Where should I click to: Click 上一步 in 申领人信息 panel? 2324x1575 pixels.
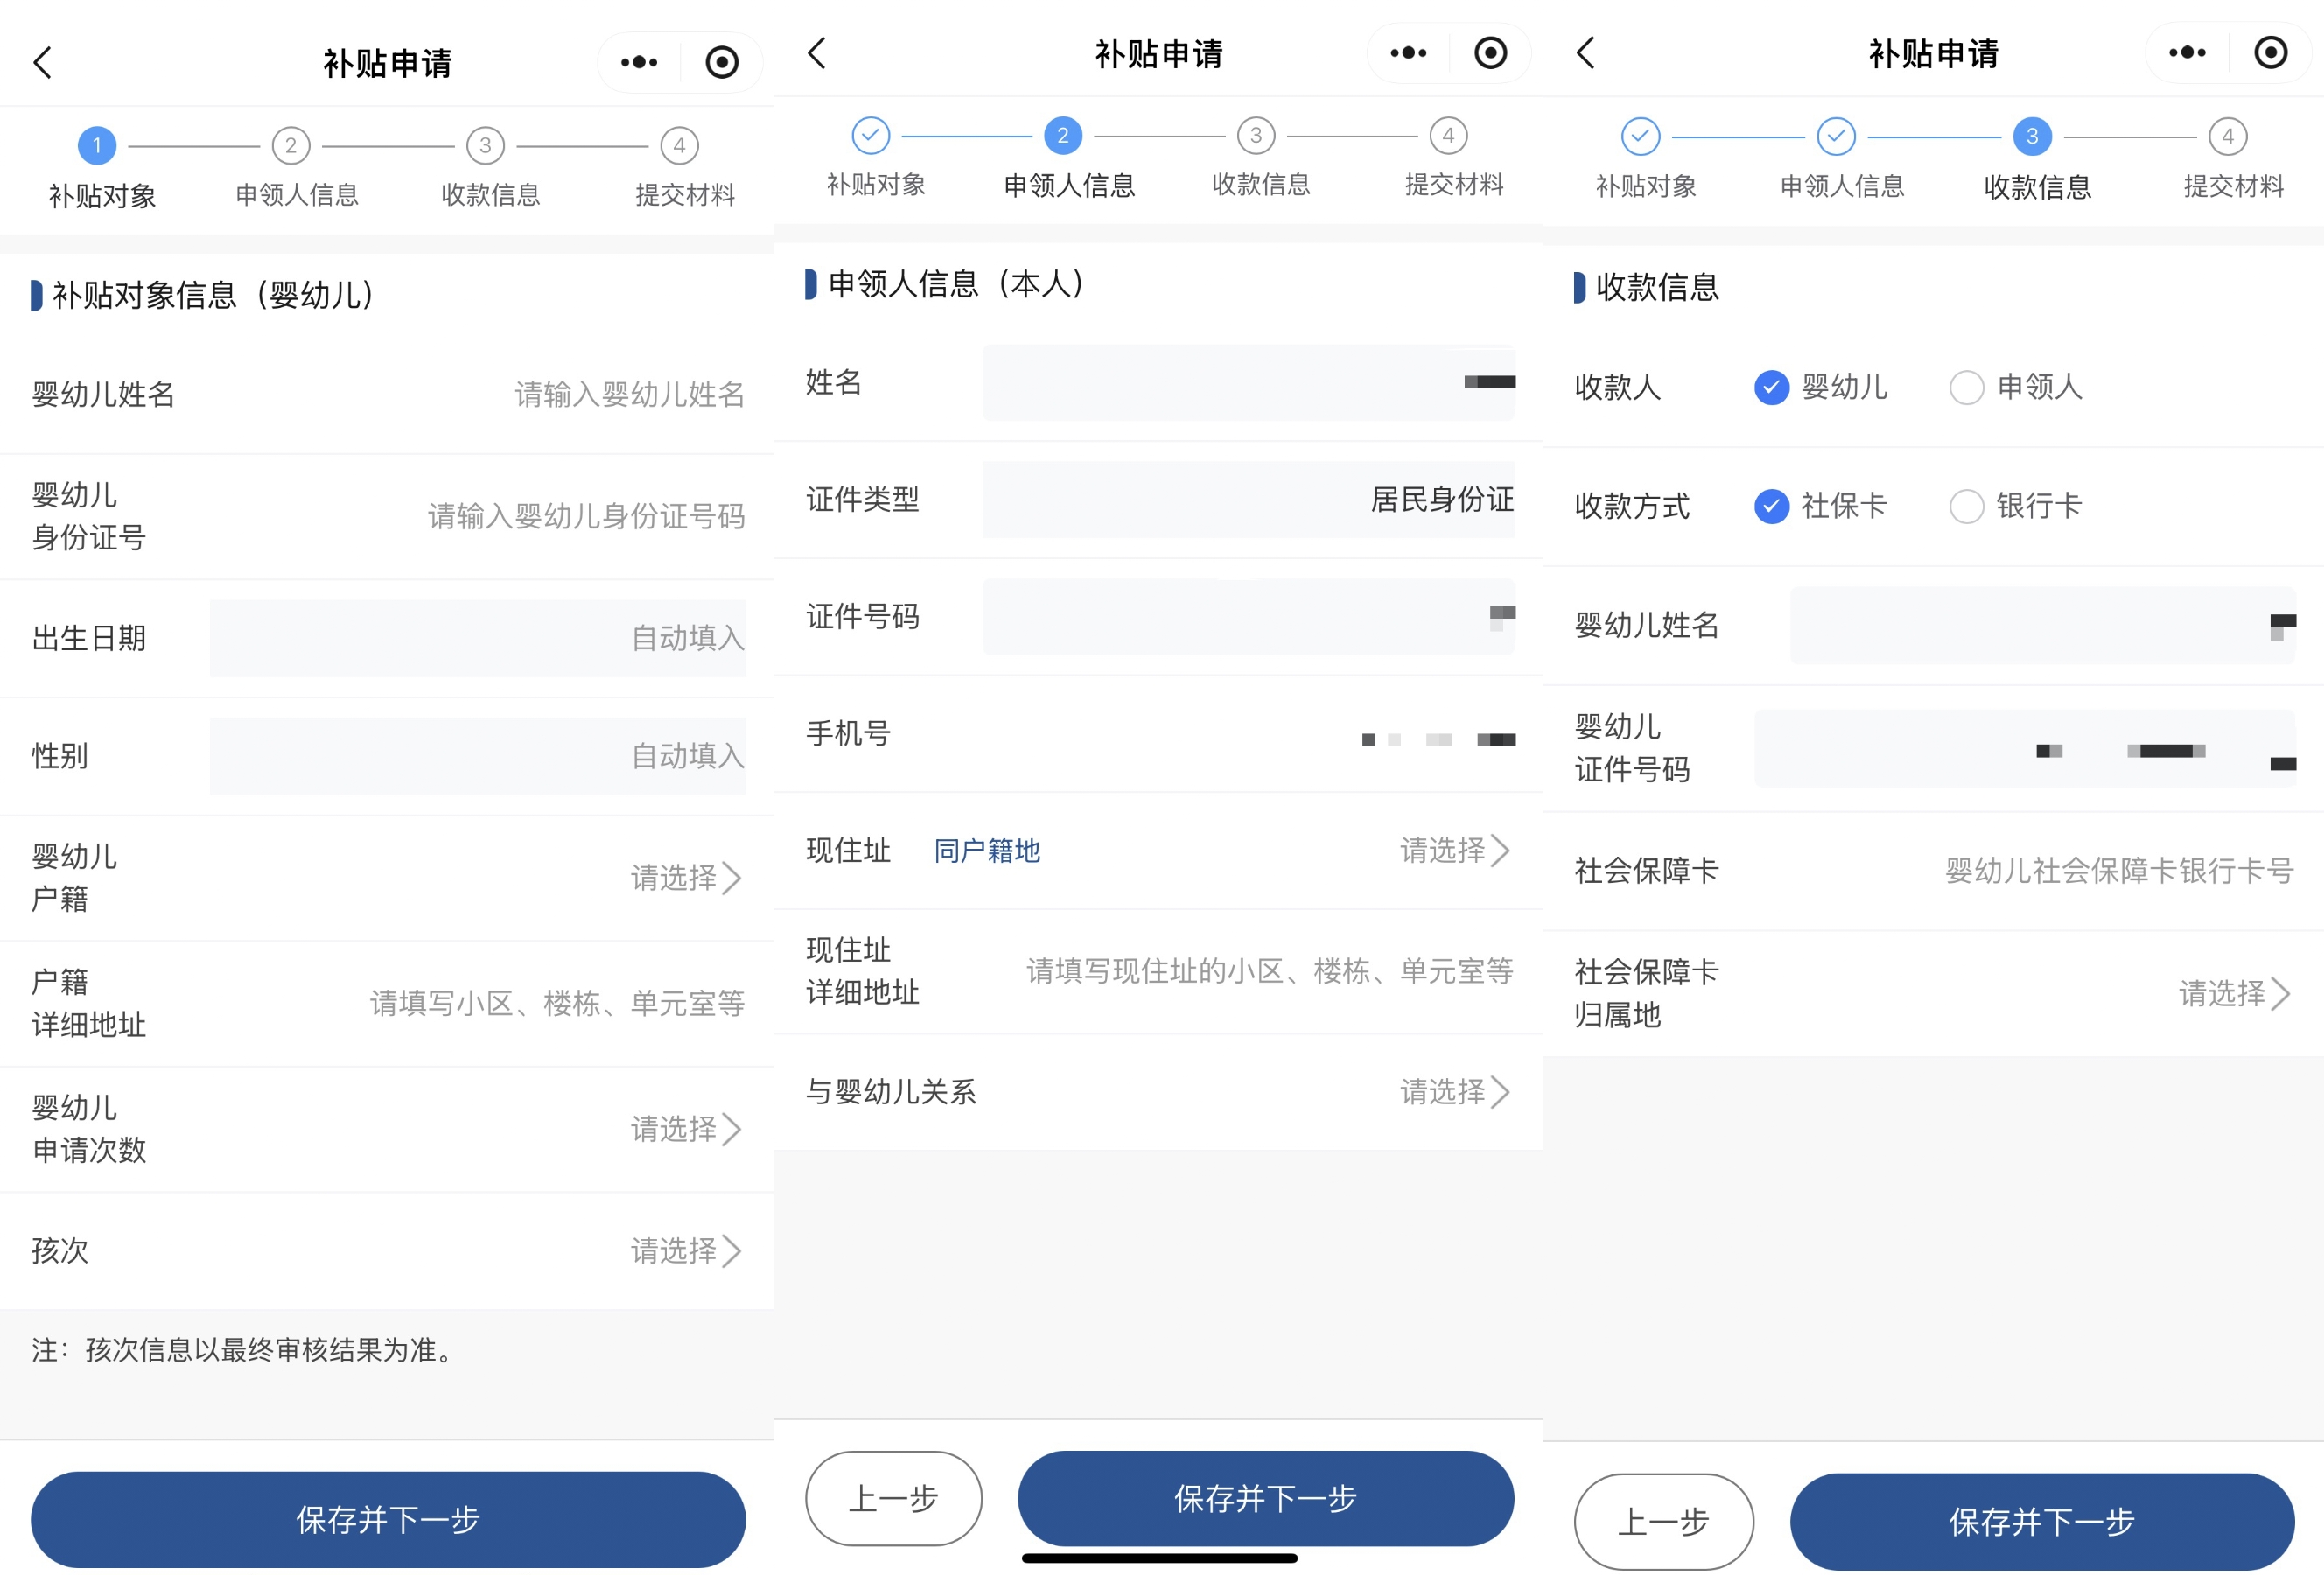tap(893, 1498)
